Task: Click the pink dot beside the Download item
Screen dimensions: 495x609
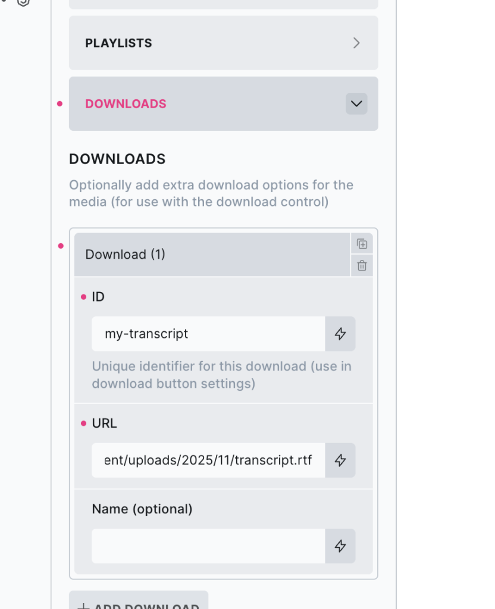Action: [61, 245]
